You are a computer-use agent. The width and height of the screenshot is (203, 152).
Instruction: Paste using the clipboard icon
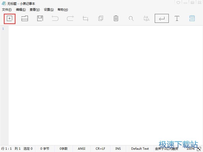(x=116, y=18)
